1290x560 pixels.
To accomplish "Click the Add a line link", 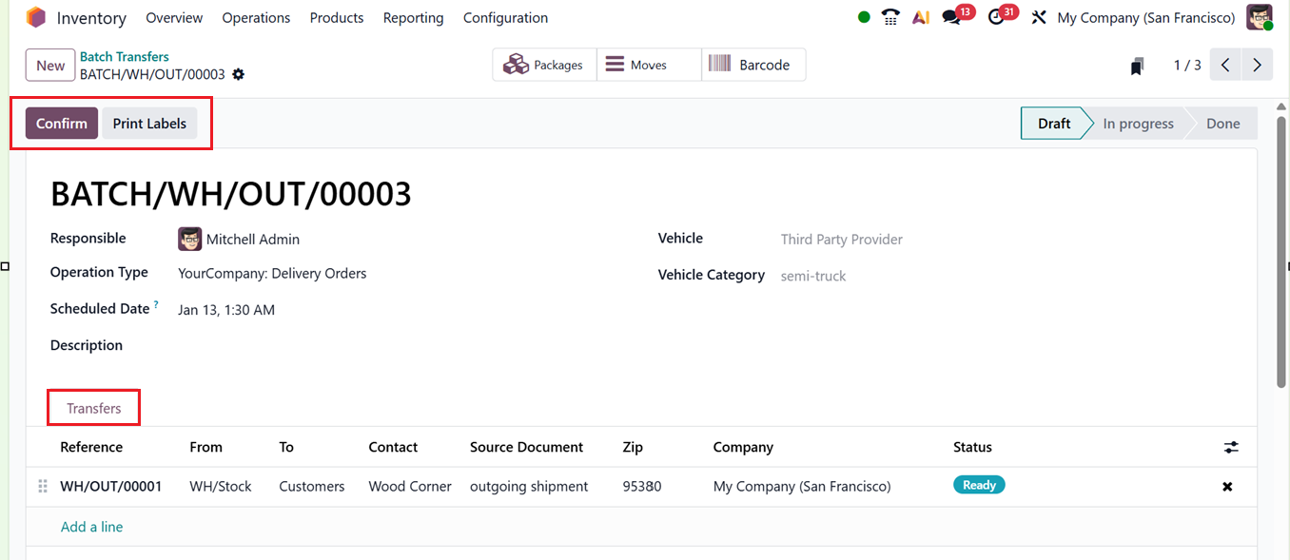I will click(x=91, y=526).
